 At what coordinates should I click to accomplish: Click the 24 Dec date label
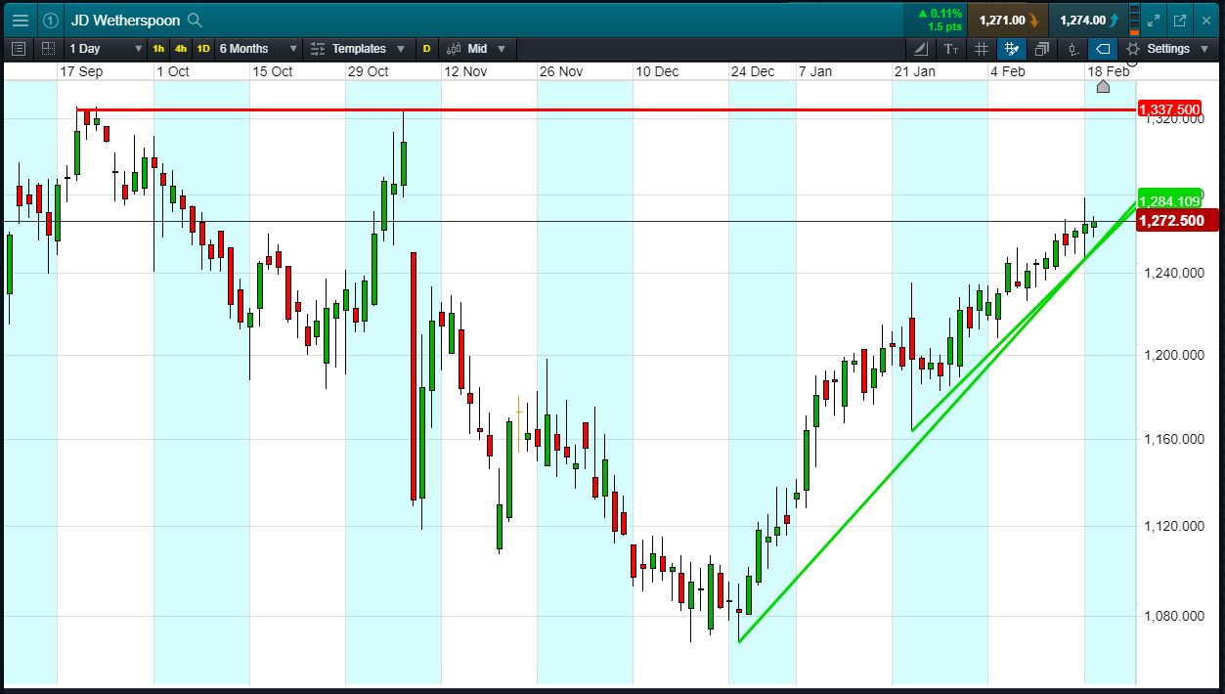click(753, 71)
